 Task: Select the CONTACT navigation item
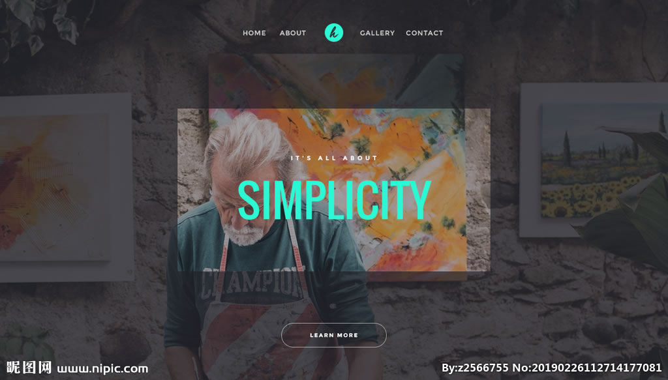click(424, 33)
